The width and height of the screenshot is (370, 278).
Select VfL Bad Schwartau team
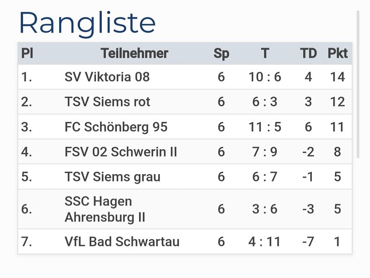[x=122, y=242]
